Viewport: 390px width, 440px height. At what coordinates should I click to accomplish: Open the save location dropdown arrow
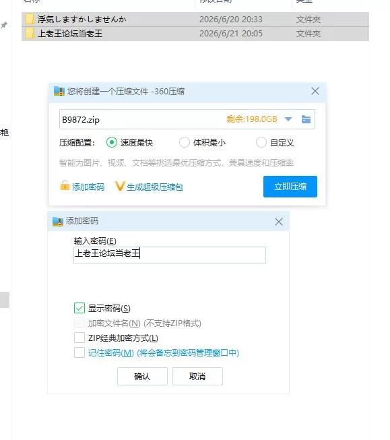[x=288, y=119]
